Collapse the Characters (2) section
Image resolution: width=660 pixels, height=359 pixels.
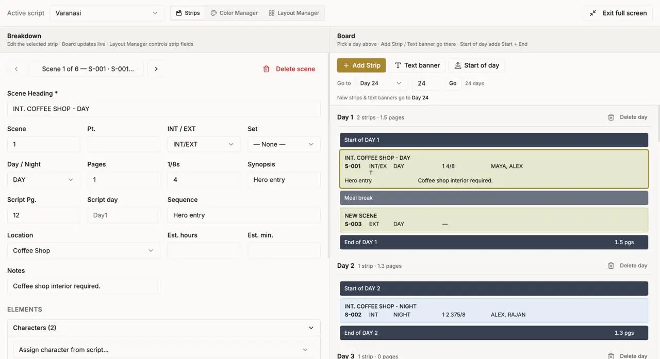(163, 328)
